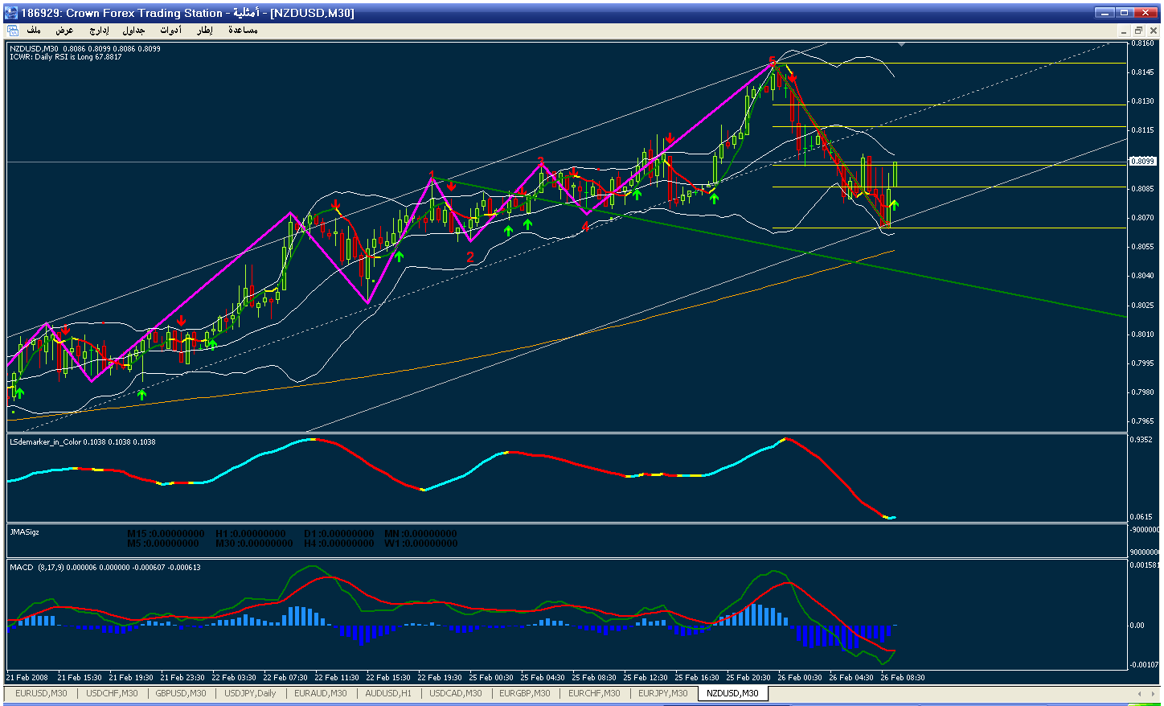Click the 0.8099 current price label

coord(1142,162)
